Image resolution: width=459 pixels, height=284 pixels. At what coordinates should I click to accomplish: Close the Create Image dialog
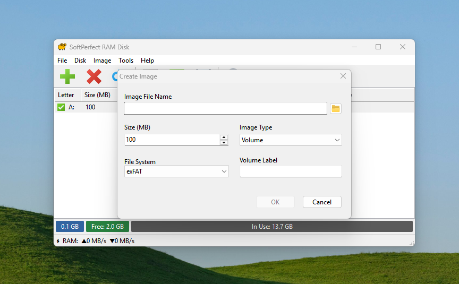point(343,76)
